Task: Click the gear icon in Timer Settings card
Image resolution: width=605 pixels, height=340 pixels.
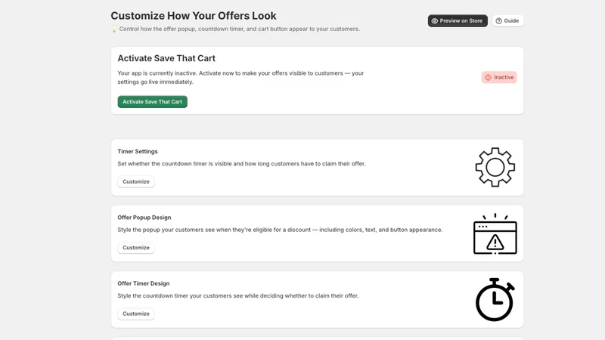Action: (495, 167)
